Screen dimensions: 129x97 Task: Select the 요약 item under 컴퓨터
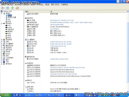coord(10,15)
